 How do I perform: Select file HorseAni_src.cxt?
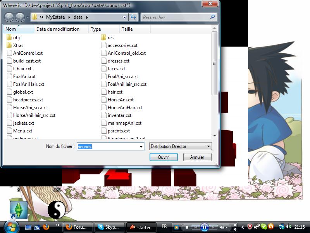27,108
